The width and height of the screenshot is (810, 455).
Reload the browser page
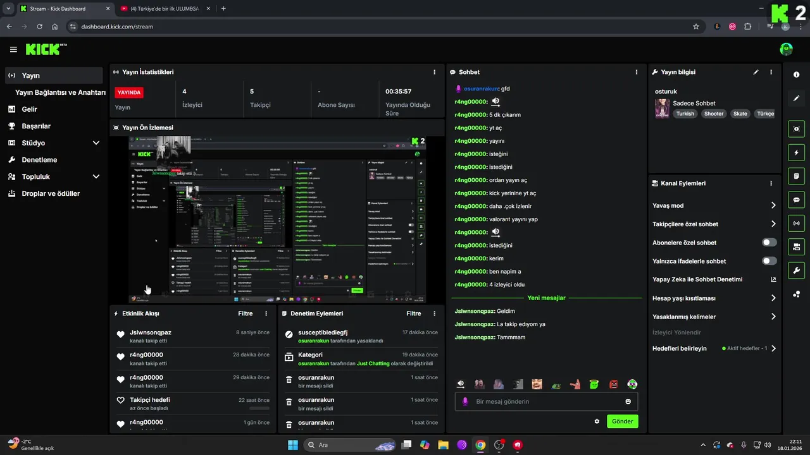(x=40, y=27)
